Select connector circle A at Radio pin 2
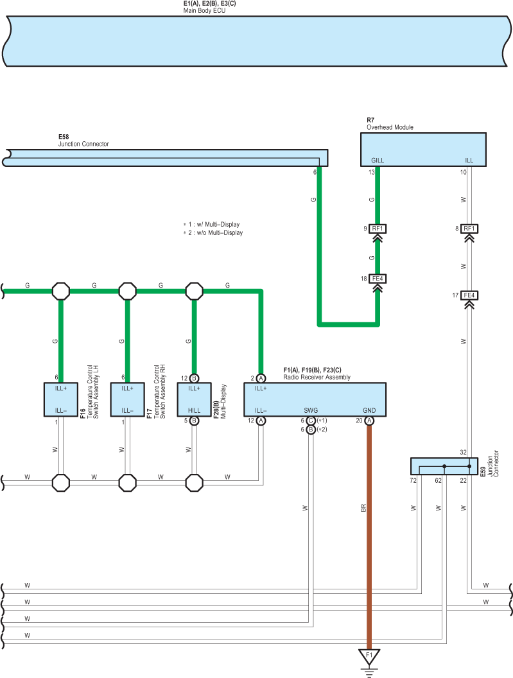This screenshot has width=513, height=678. pyautogui.click(x=261, y=378)
